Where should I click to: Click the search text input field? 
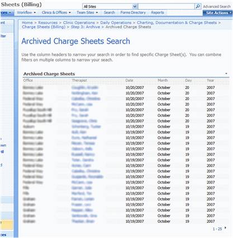pos(166,6)
